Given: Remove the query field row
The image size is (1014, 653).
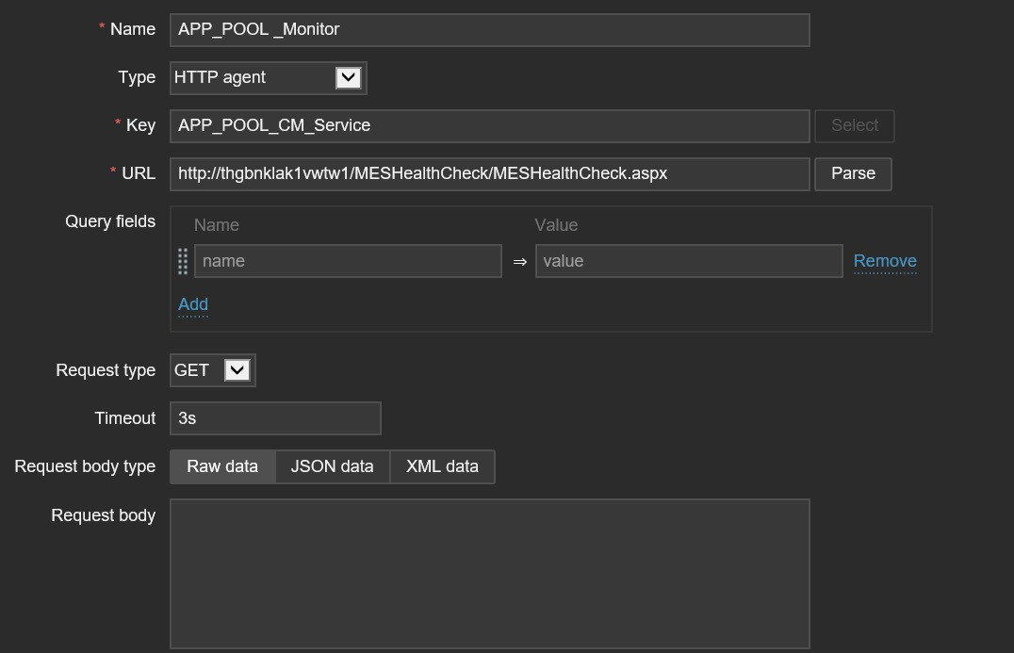Looking at the screenshot, I should 884,261.
